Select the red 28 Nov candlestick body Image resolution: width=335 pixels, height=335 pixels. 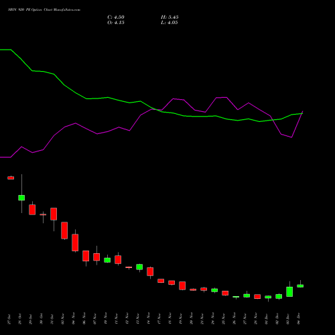[257, 297]
